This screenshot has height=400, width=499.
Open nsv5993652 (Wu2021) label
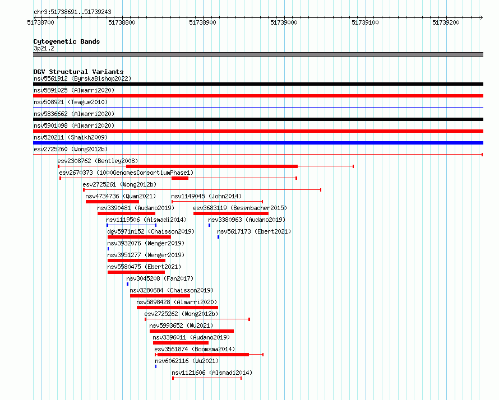pyautogui.click(x=182, y=325)
